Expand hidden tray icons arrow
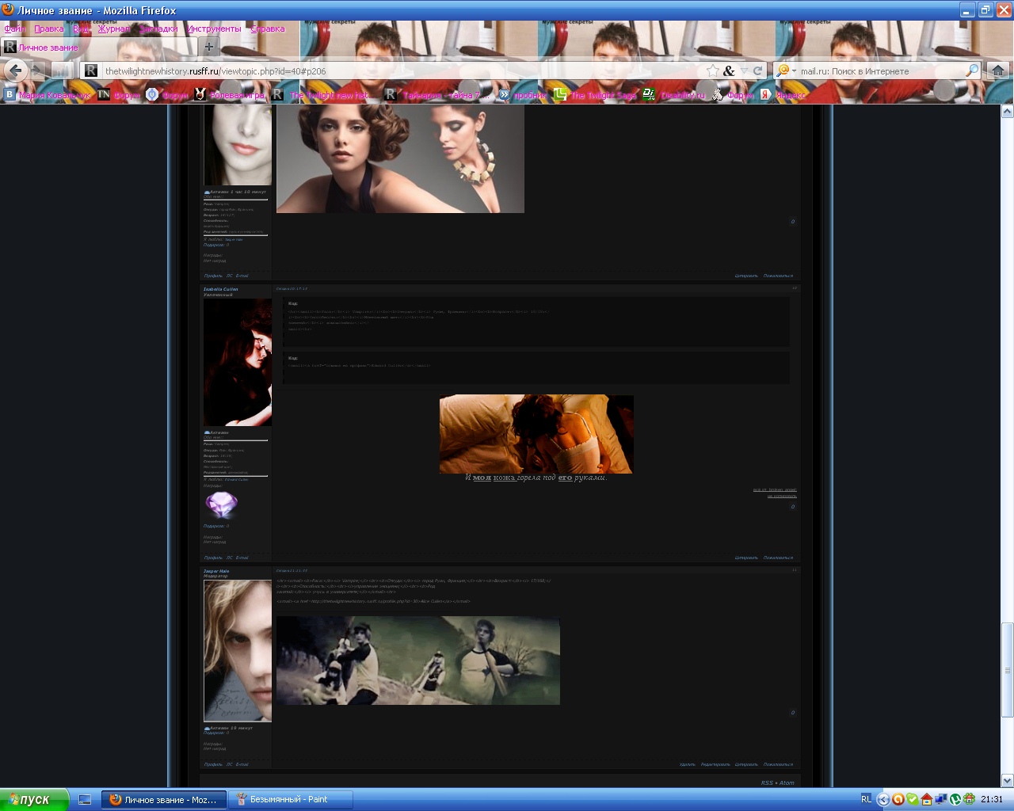1014x811 pixels. [x=883, y=799]
